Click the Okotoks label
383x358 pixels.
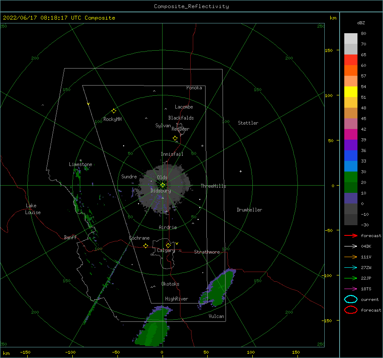pyautogui.click(x=170, y=284)
